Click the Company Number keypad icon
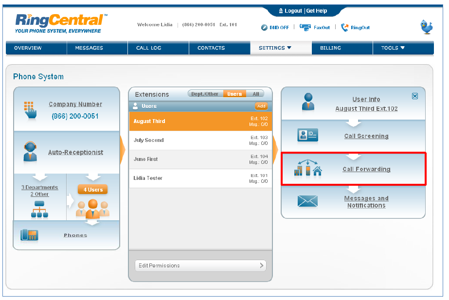The height and width of the screenshot is (300, 449). point(30,110)
